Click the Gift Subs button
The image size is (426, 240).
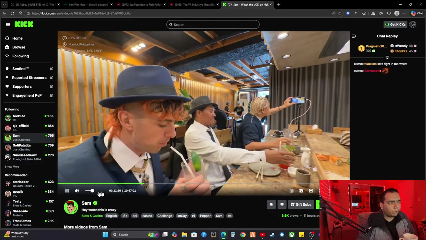[301, 205]
